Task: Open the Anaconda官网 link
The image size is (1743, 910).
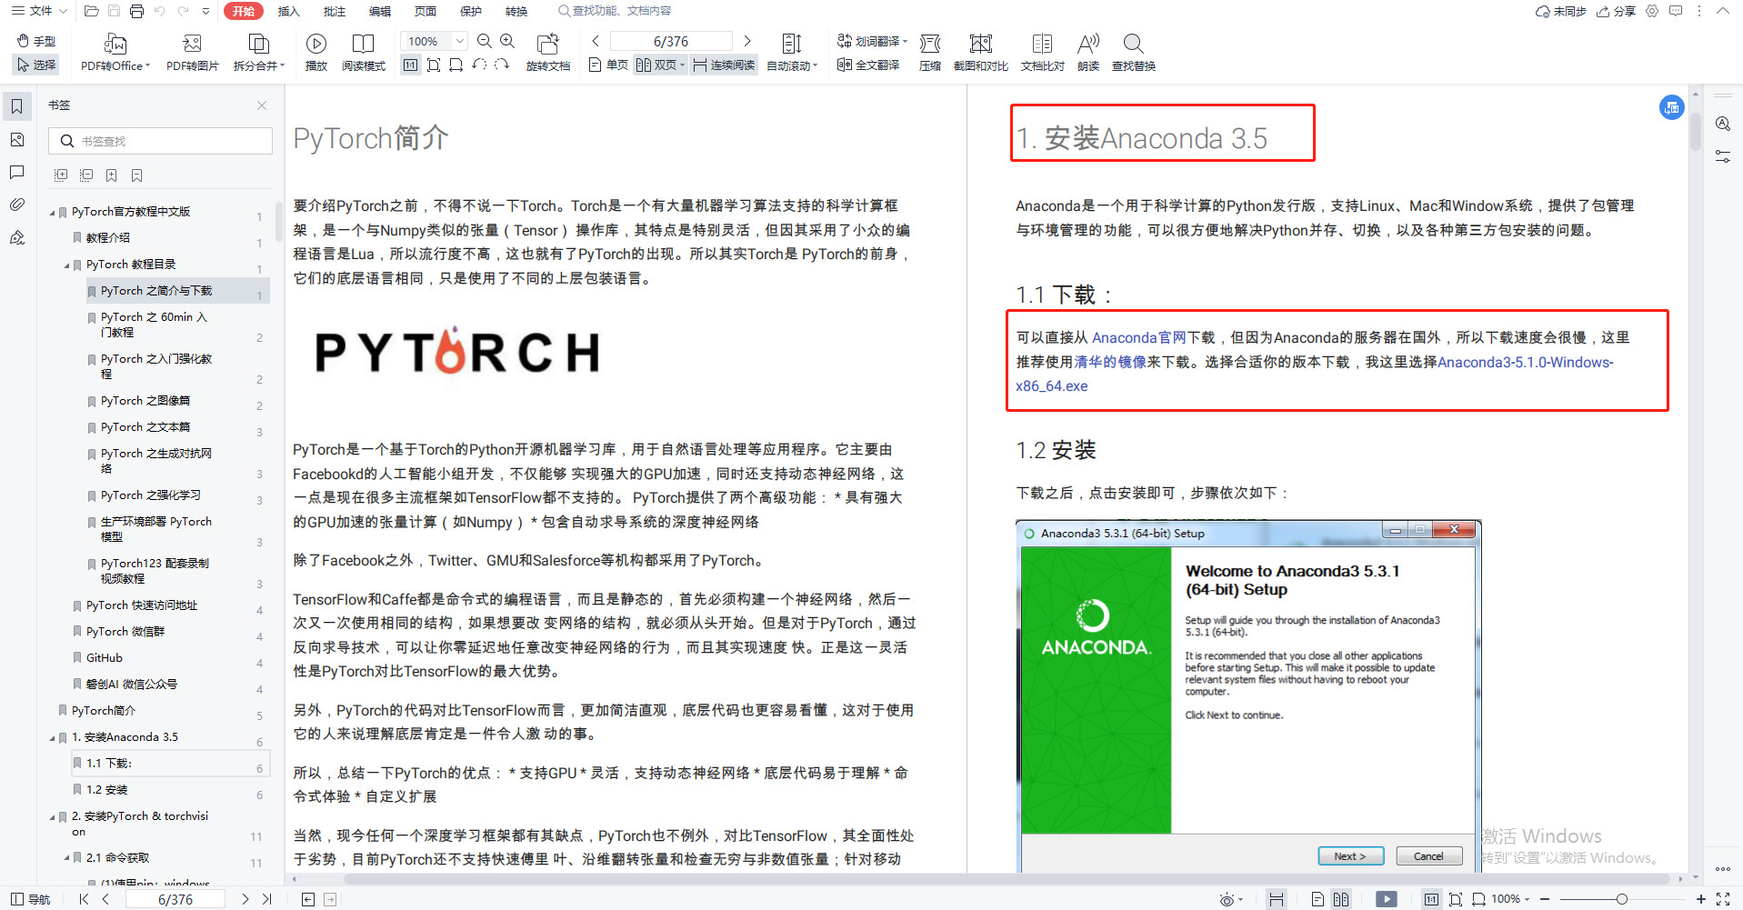Action: tap(1139, 337)
